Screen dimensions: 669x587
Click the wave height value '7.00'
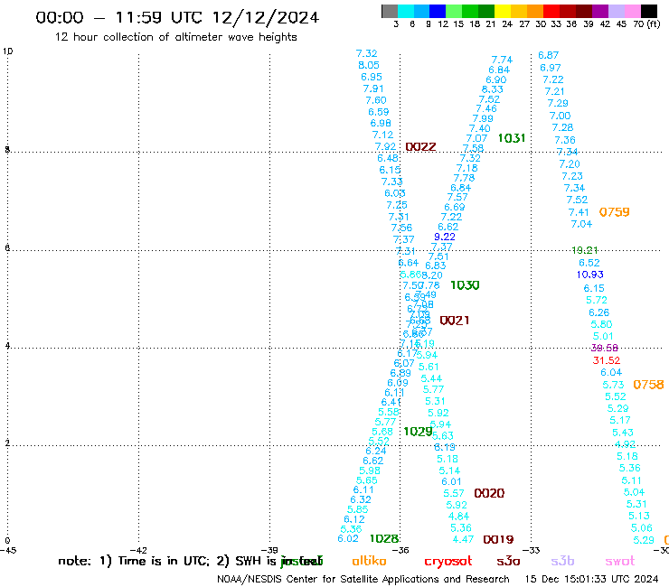(x=560, y=116)
